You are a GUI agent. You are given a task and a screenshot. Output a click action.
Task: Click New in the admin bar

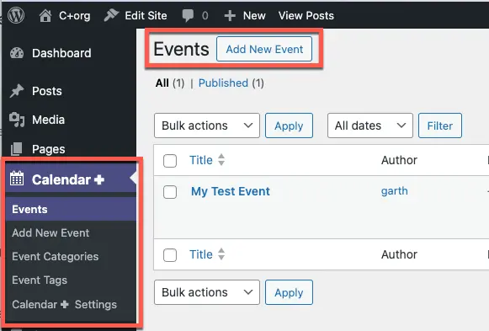(x=254, y=16)
